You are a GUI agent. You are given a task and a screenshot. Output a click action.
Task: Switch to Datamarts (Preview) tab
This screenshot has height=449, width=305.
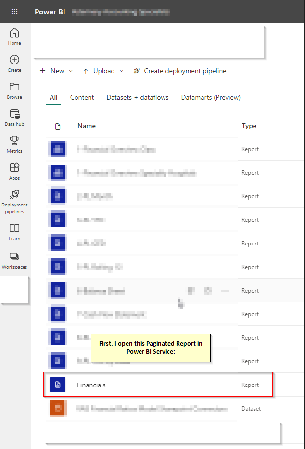211,97
